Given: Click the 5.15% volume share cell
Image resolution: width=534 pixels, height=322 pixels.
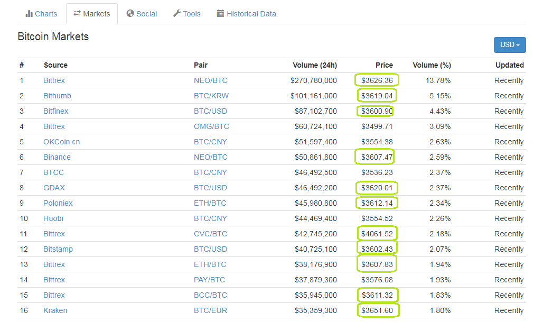Looking at the screenshot, I should coord(440,96).
